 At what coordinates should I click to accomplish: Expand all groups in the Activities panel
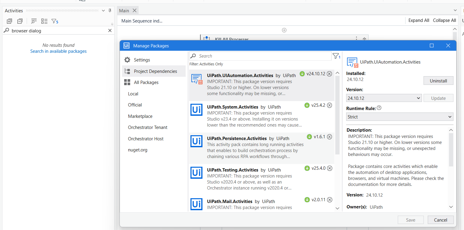click(x=9, y=21)
